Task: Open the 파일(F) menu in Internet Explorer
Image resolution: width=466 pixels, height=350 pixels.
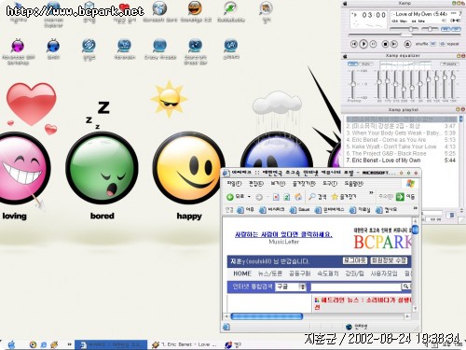Action: [234, 184]
